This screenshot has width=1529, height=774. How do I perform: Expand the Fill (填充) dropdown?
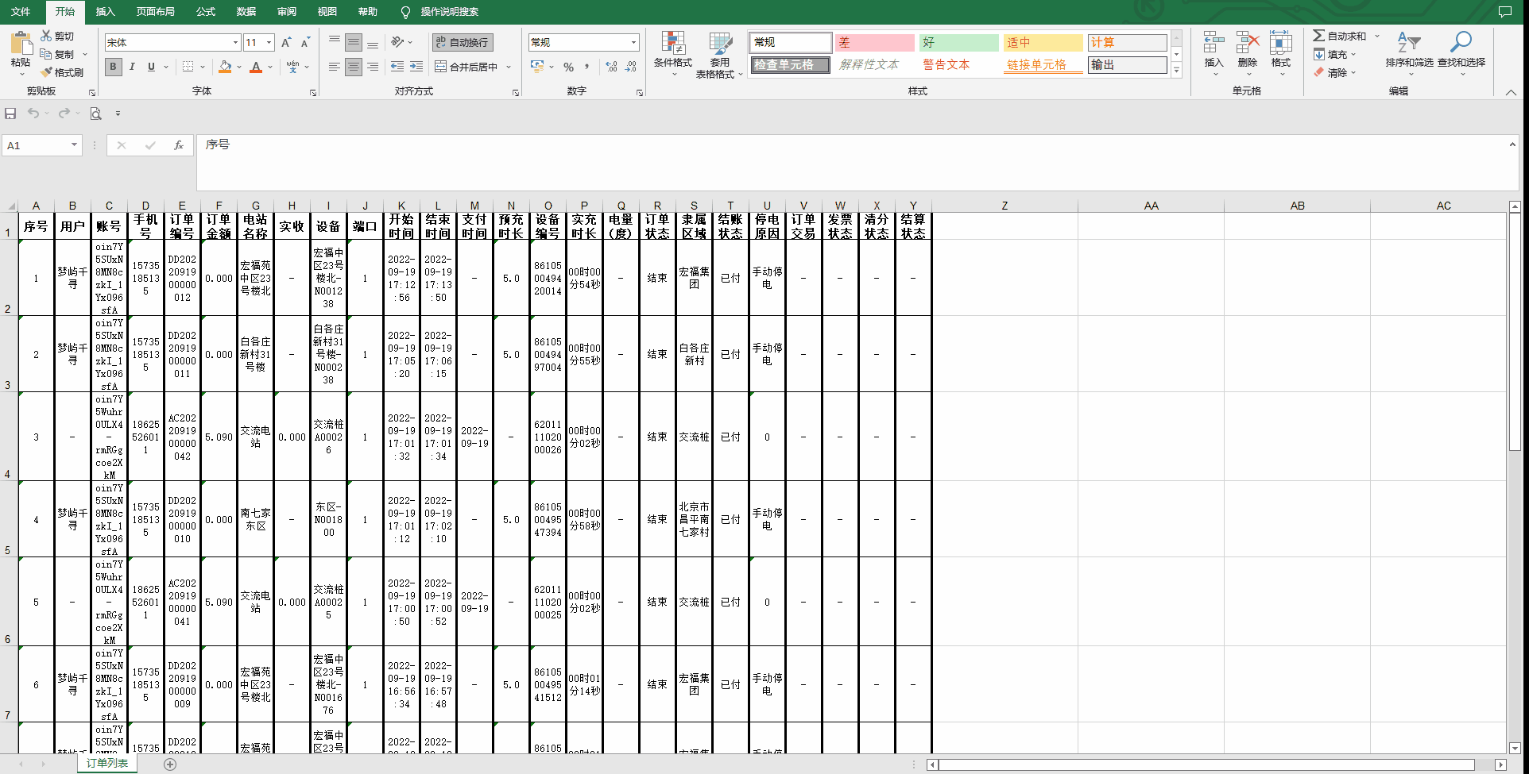[x=1353, y=54]
